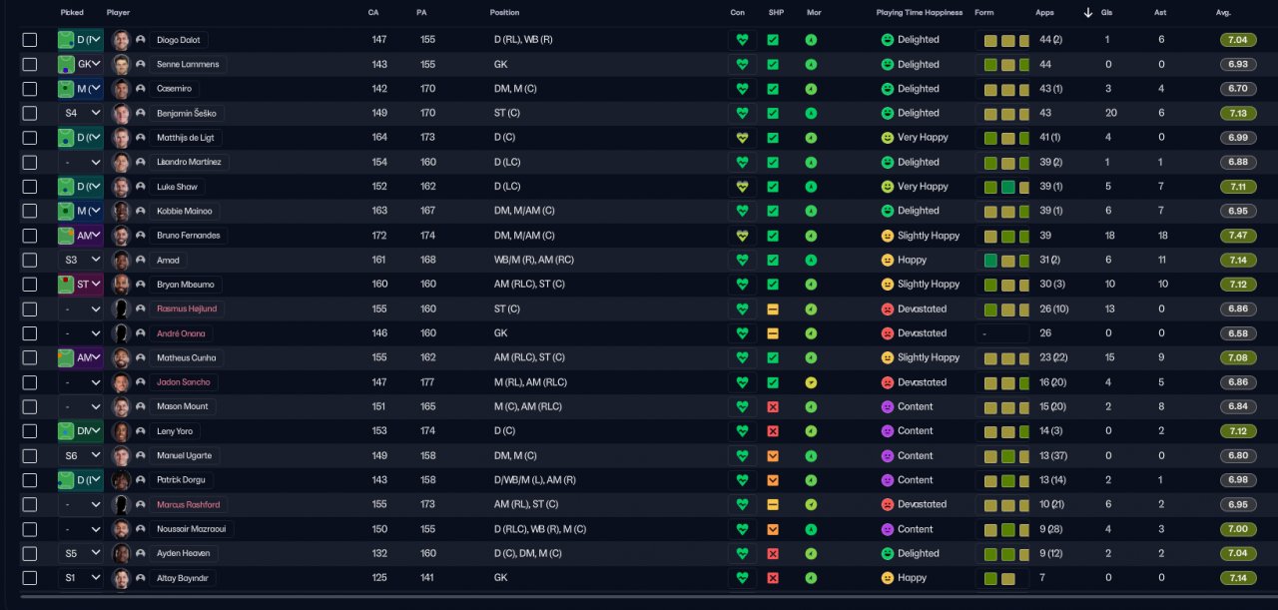Click the Slightly Happy face icon for Matheus Cunha
Screen dimensions: 1278x610
tap(887, 357)
